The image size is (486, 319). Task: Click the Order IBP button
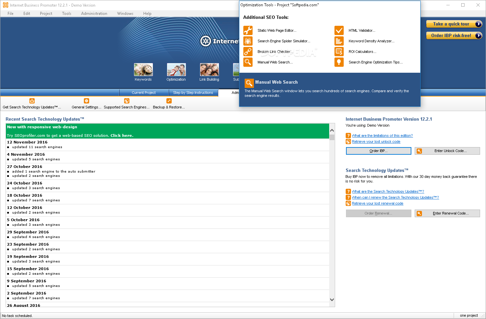point(378,151)
